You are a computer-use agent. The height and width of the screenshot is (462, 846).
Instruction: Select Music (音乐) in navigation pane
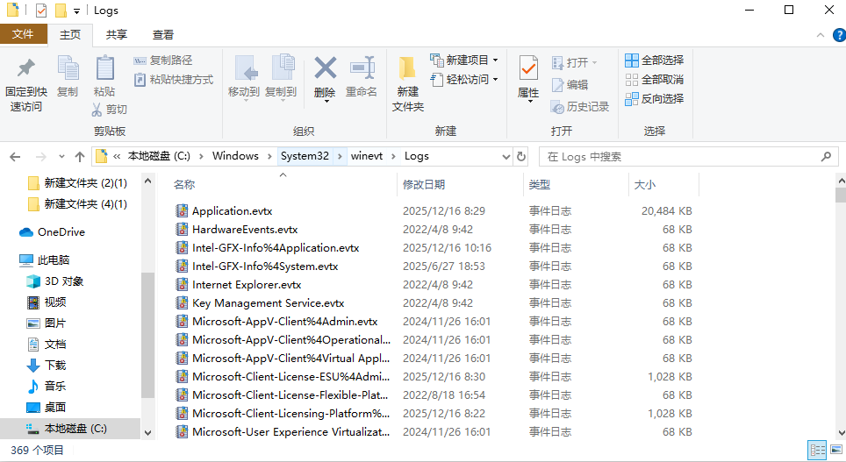click(47, 387)
